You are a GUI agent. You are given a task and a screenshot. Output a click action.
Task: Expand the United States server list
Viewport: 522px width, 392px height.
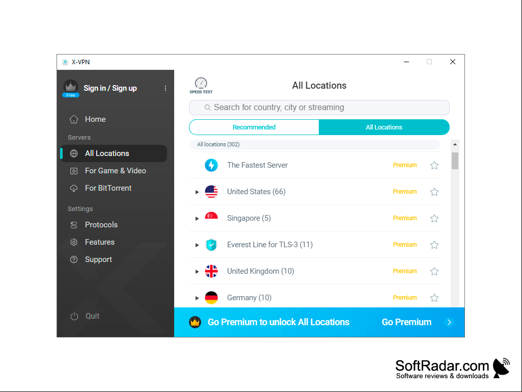pos(197,192)
